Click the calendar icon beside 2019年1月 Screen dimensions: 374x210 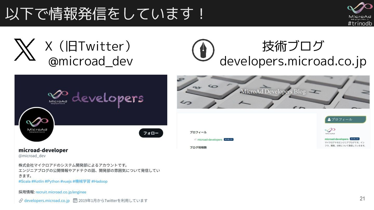click(x=75, y=200)
